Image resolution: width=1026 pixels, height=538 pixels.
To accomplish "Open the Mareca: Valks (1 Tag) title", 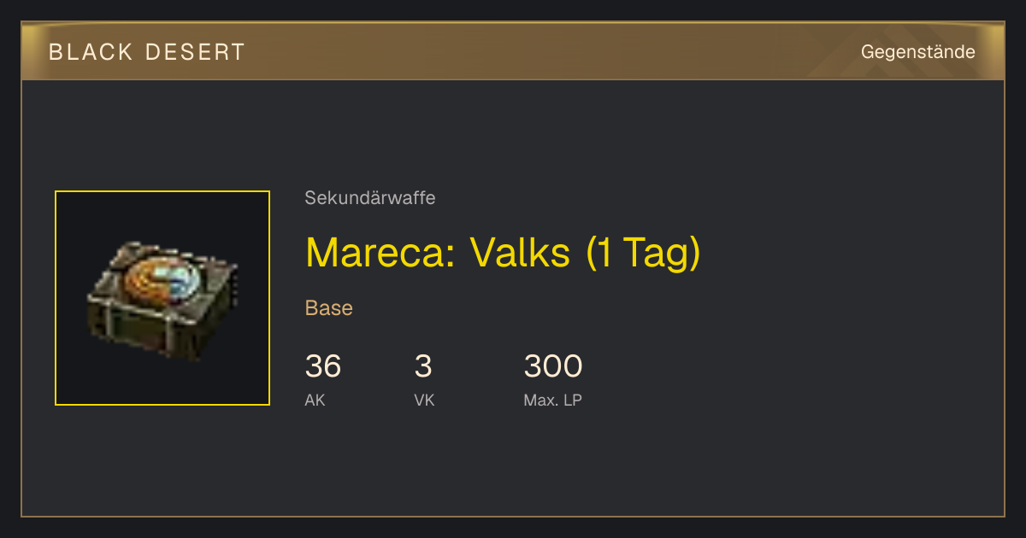I will tap(503, 252).
